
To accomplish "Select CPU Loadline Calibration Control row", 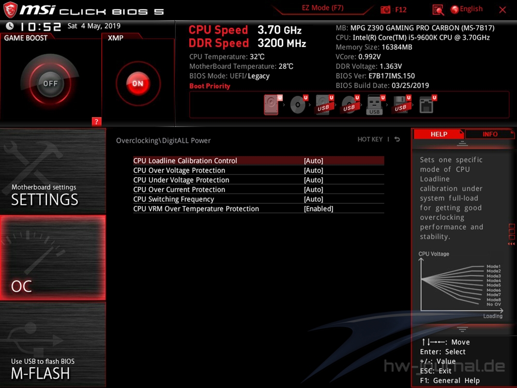I will tap(258, 161).
